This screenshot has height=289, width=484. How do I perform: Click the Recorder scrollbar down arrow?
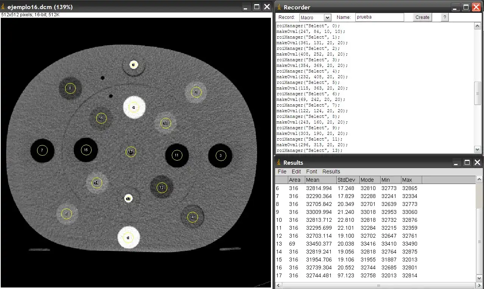[478, 149]
